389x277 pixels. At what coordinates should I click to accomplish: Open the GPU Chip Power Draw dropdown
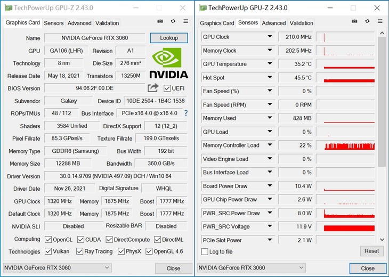pyautogui.click(x=270, y=199)
